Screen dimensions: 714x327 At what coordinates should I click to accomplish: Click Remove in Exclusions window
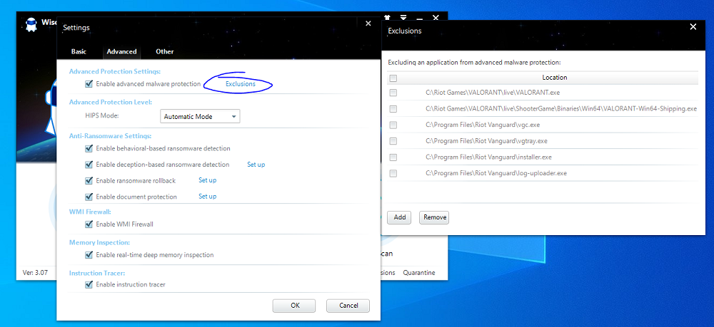434,217
